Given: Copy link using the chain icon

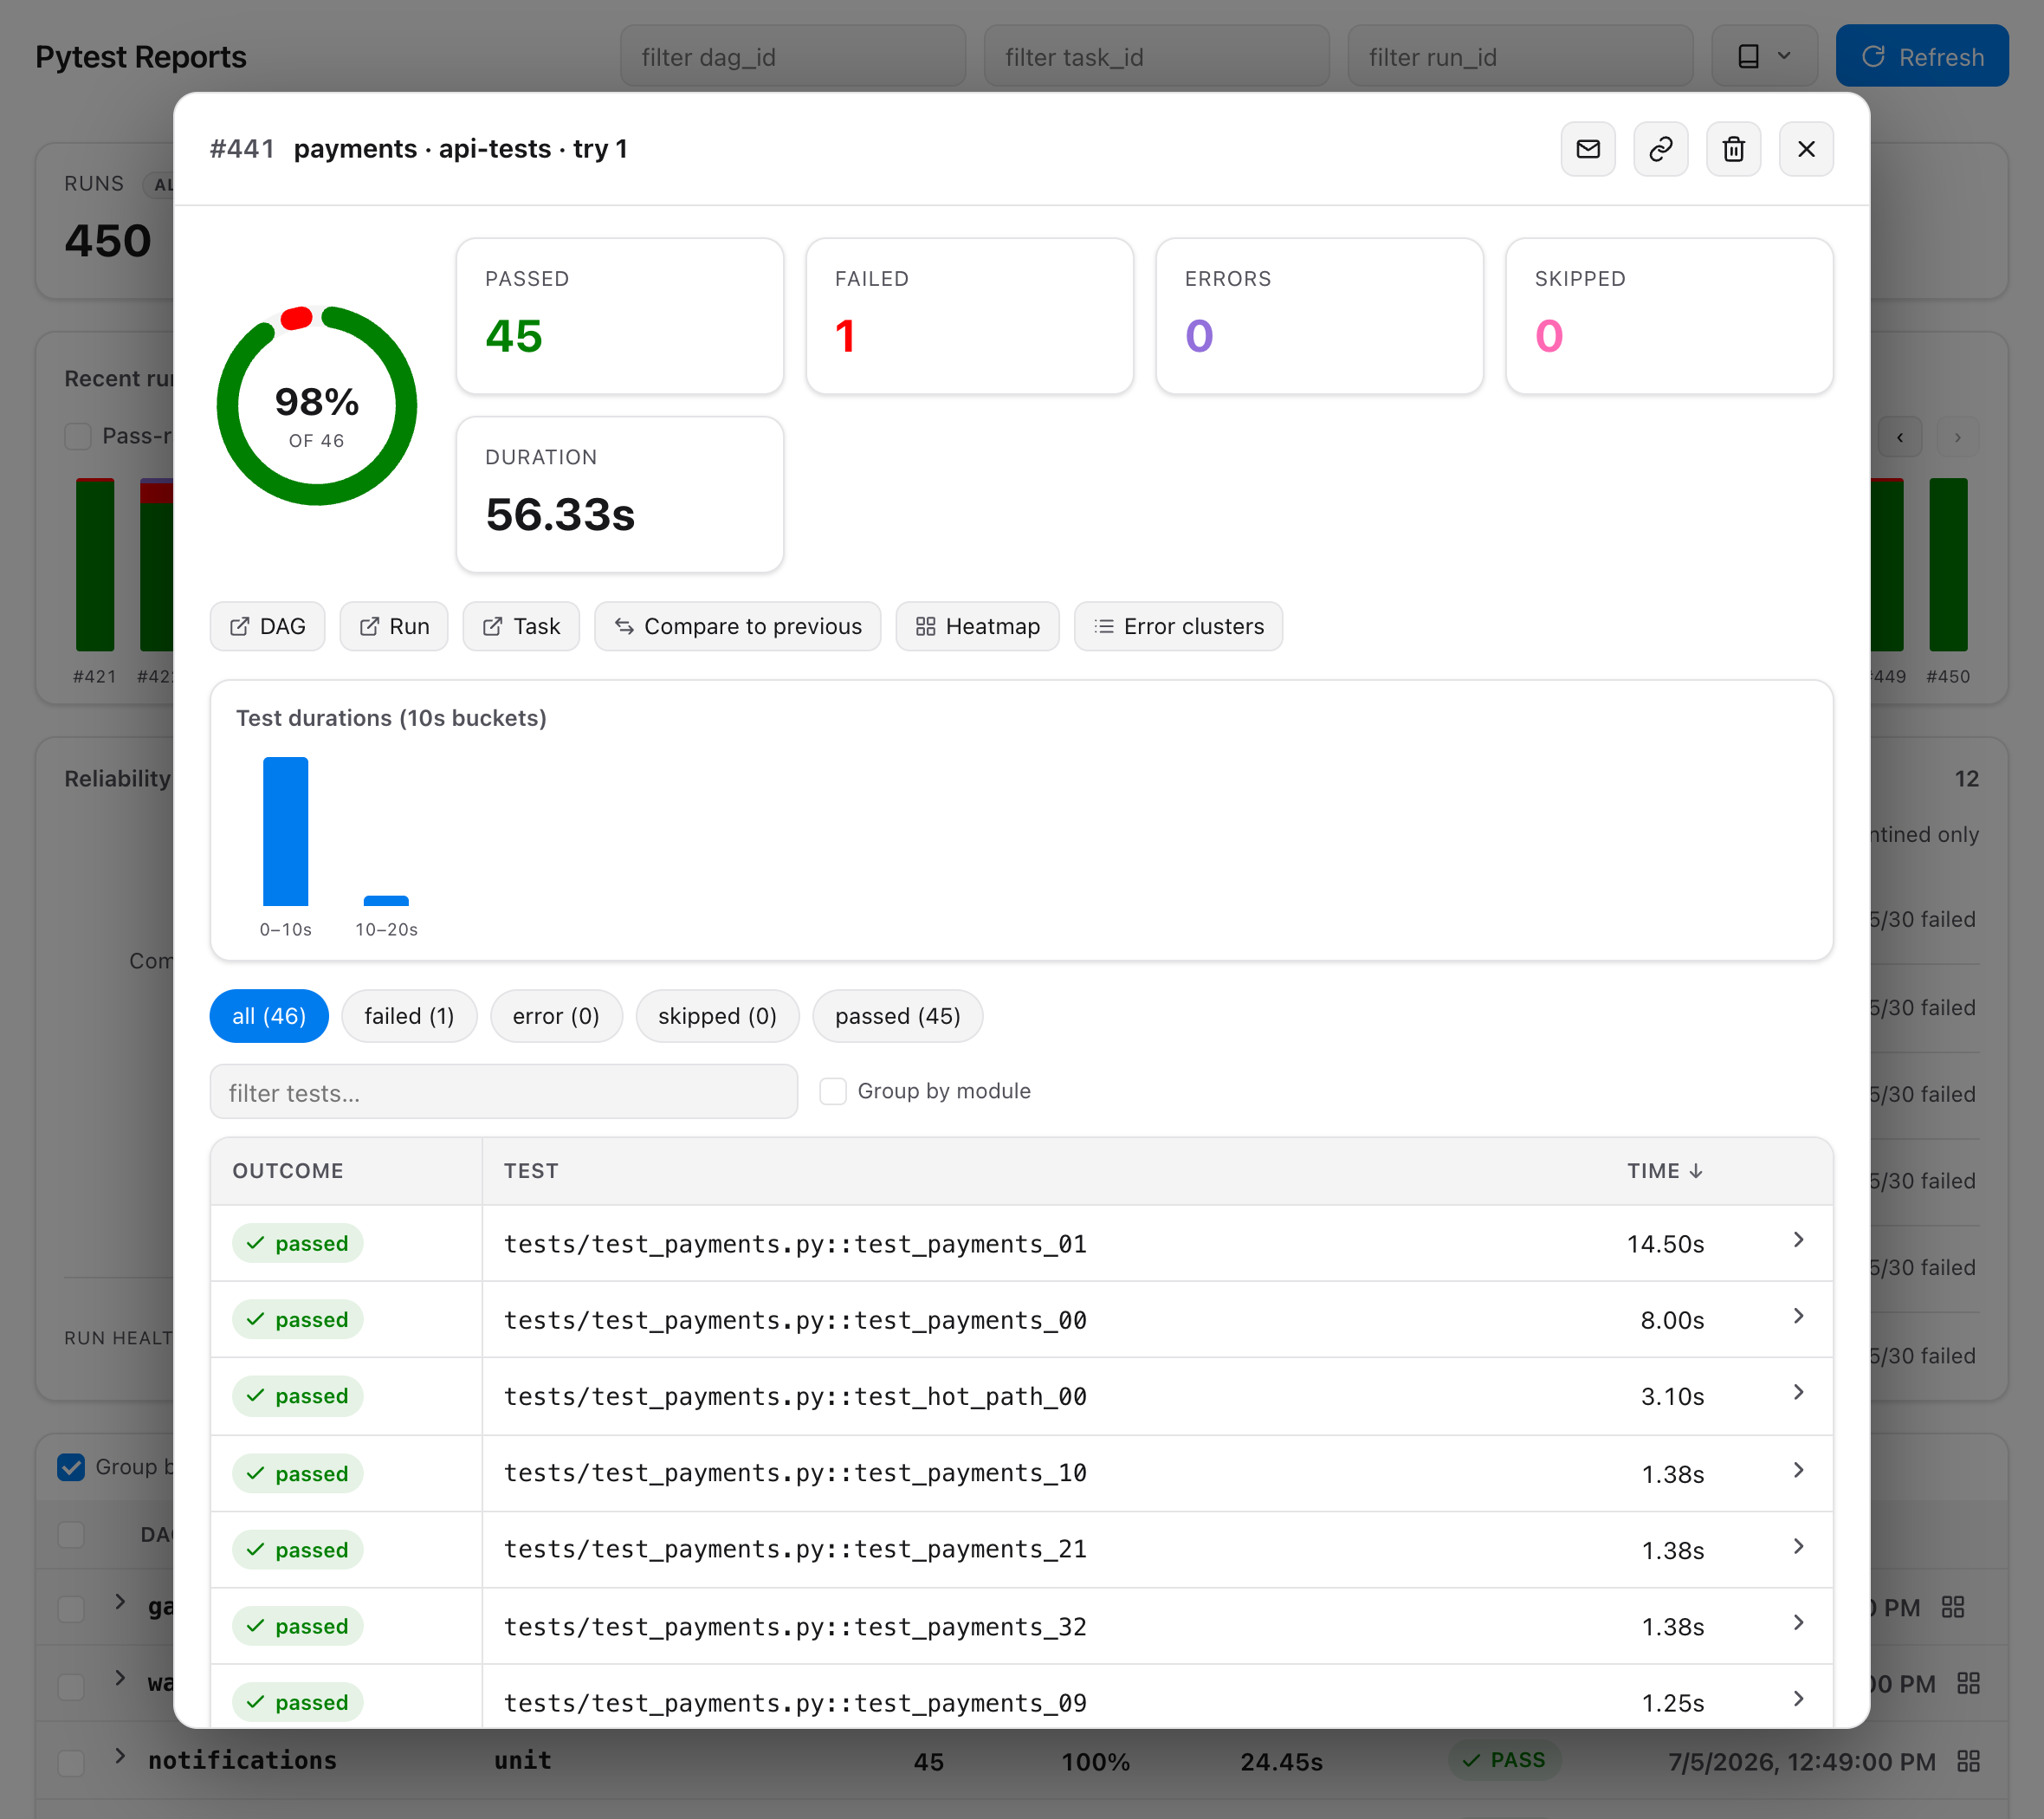Looking at the screenshot, I should pos(1660,149).
